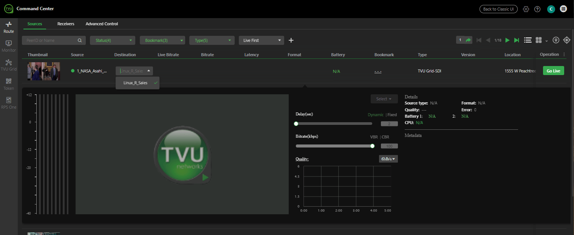Image resolution: width=574 pixels, height=235 pixels.
Task: Open the Status(4) filter dropdown
Action: pyautogui.click(x=113, y=40)
